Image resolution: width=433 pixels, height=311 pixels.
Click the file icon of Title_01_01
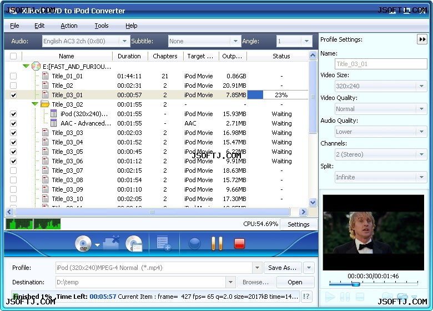point(46,76)
